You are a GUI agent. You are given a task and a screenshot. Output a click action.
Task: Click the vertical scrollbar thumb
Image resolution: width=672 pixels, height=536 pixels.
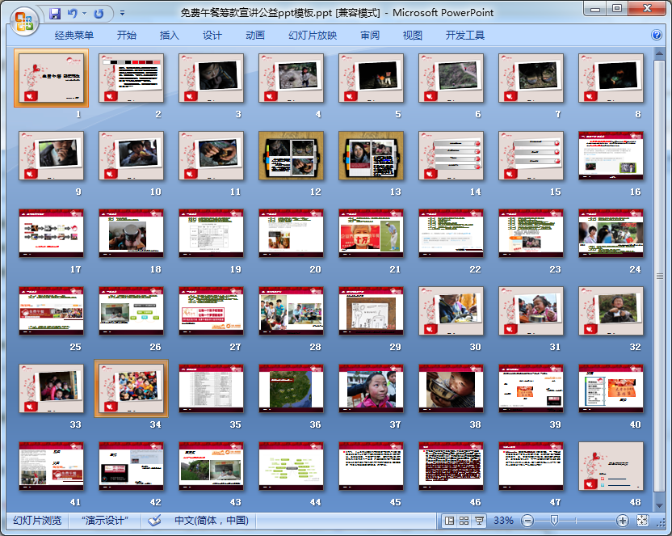pyautogui.click(x=659, y=276)
